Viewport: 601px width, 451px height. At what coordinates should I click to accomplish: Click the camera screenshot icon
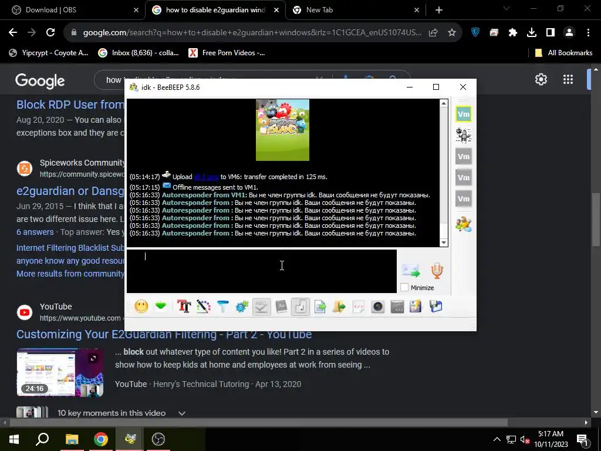378,307
